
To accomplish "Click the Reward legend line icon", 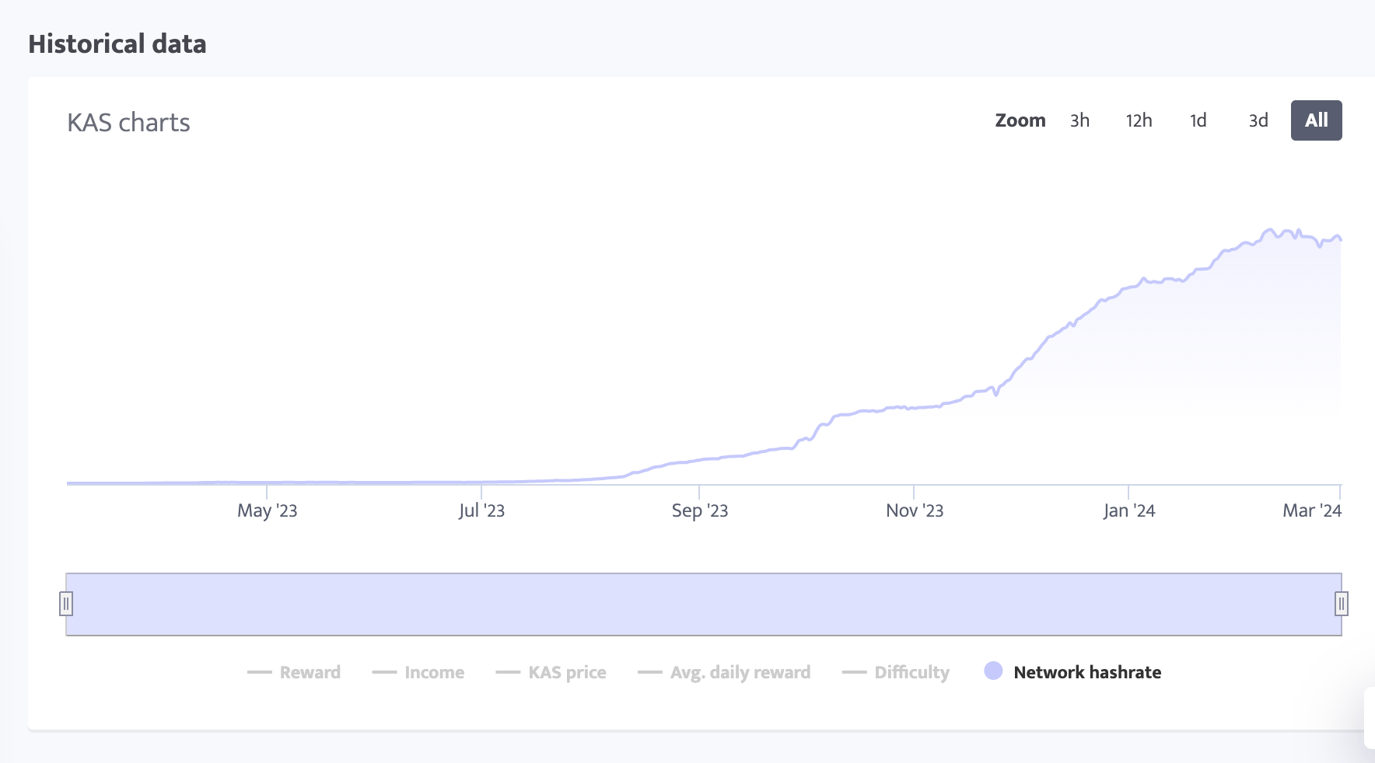I will tap(261, 671).
